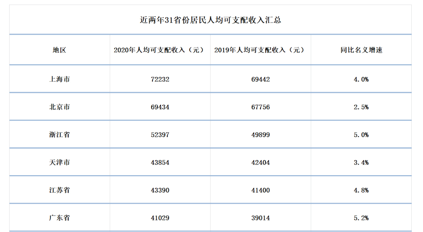Screen dimensions: 423x232
Task: Select the value 42404
Action: [261, 163]
